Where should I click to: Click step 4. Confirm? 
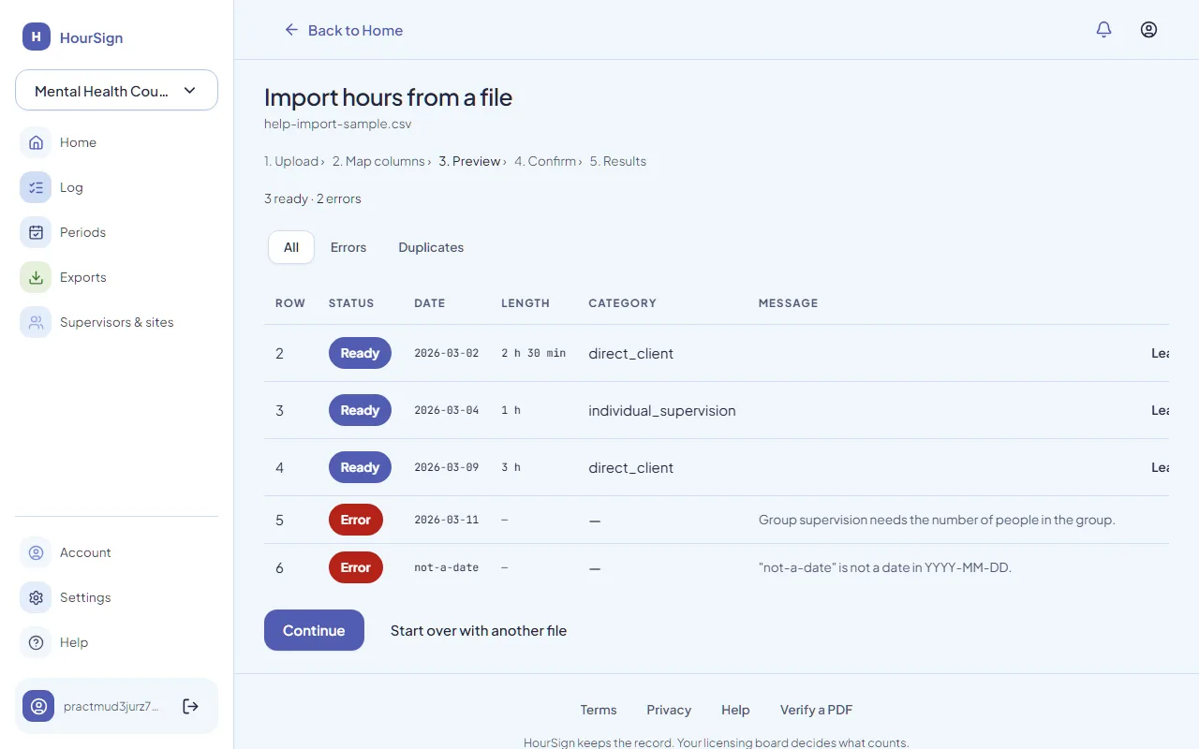pyautogui.click(x=545, y=161)
